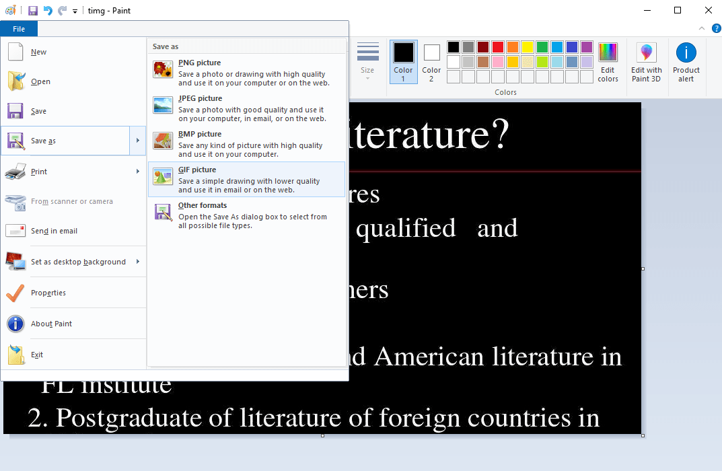Pick the gray color swatch in top row
Viewport: 722px width, 471px height.
coord(468,47)
